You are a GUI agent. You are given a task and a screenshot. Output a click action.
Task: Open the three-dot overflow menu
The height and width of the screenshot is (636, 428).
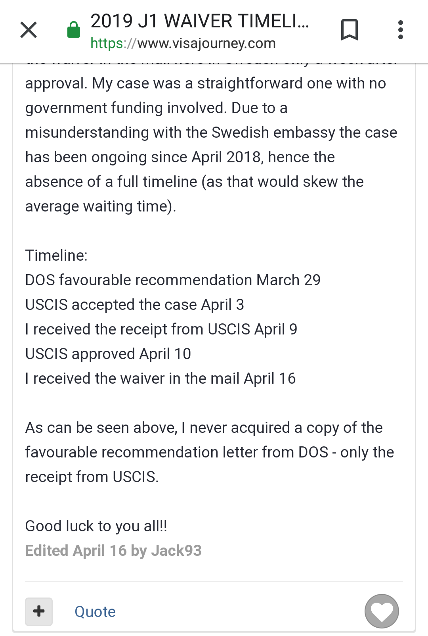tap(401, 30)
